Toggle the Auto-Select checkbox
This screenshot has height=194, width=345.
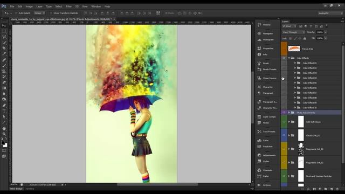(16, 13)
